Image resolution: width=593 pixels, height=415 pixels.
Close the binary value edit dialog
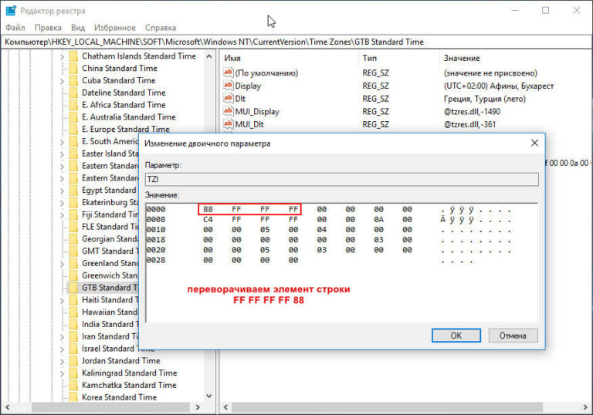coord(534,143)
